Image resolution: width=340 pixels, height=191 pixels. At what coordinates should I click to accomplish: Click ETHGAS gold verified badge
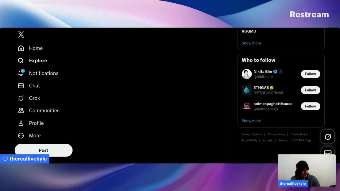tap(272, 88)
